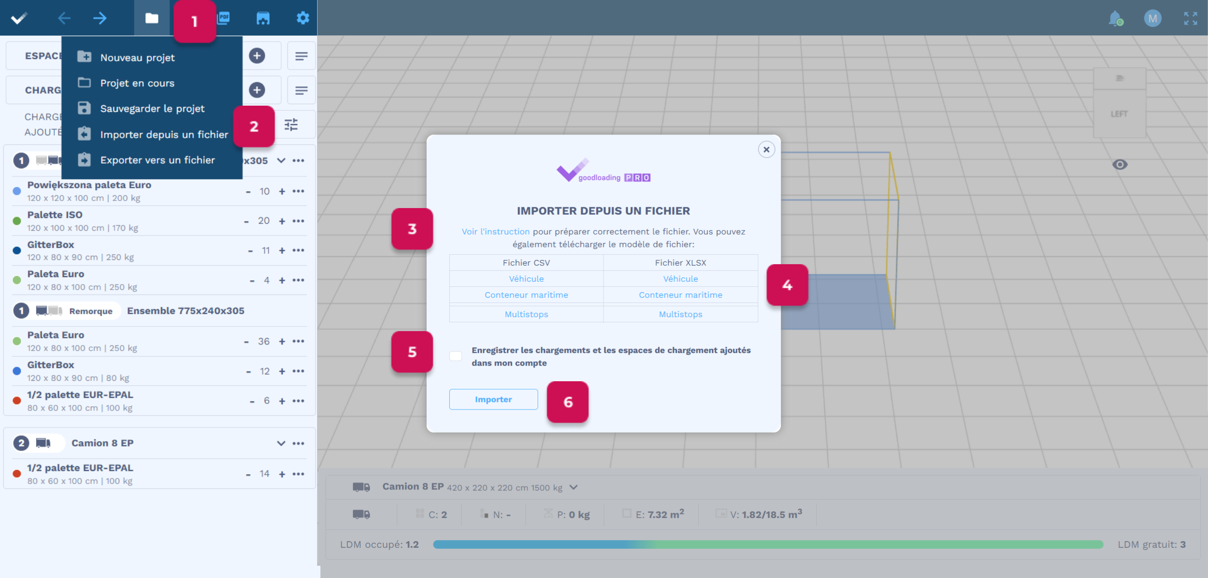The width and height of the screenshot is (1208, 578).
Task: Open the folder project menu icon
Action: pos(151,18)
